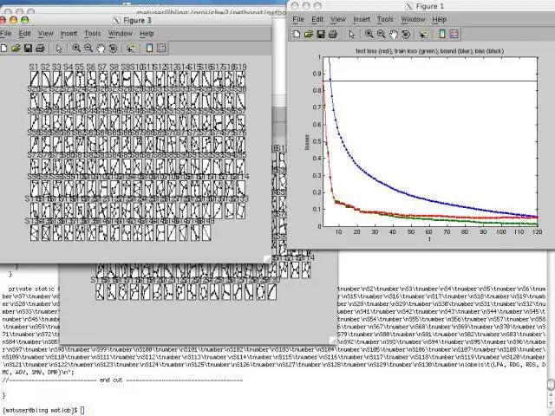Open the Insert menu in Figure 1

coord(362,19)
